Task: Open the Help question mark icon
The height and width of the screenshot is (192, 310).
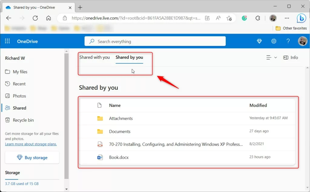Action: point(288,41)
